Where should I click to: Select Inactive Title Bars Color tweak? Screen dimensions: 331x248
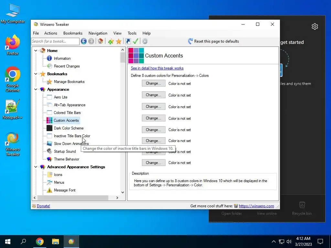[72, 136]
